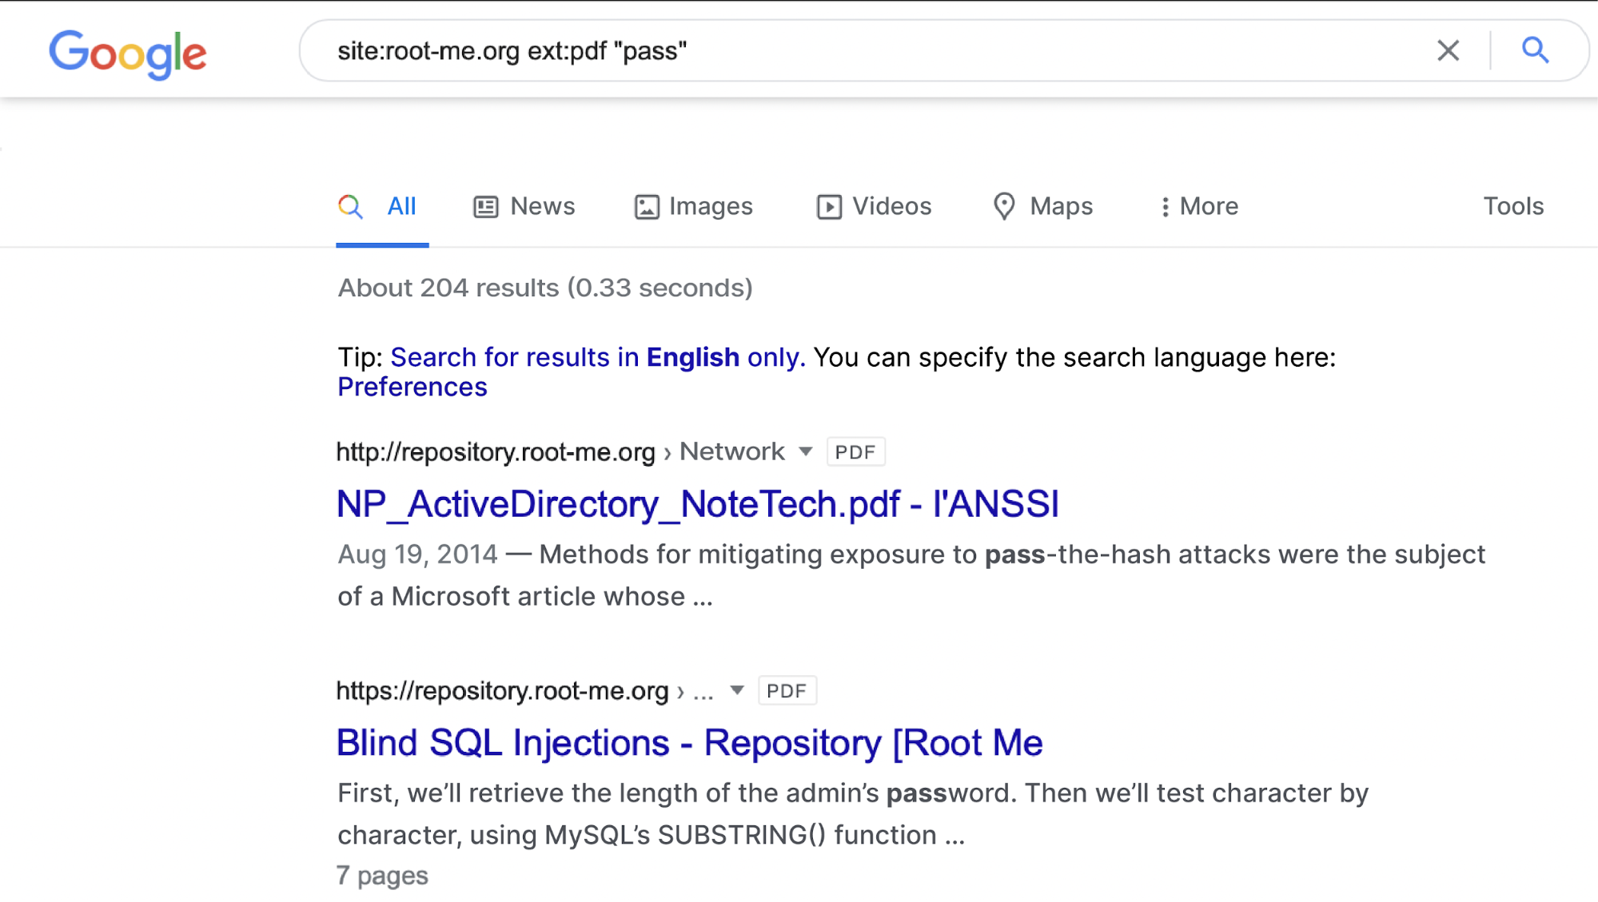Open the Preferences link
The height and width of the screenshot is (902, 1598).
412,387
